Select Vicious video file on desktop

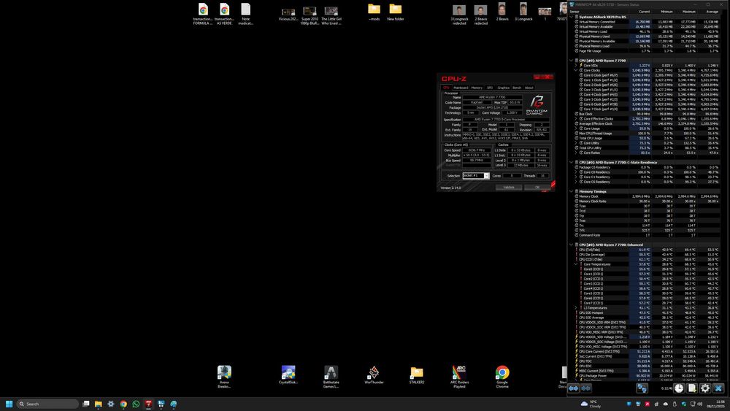tap(288, 13)
